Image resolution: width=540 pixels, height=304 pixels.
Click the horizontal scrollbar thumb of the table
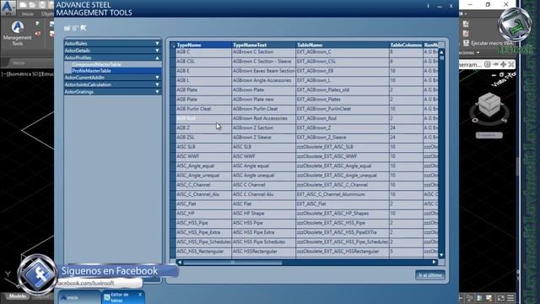(x=233, y=263)
